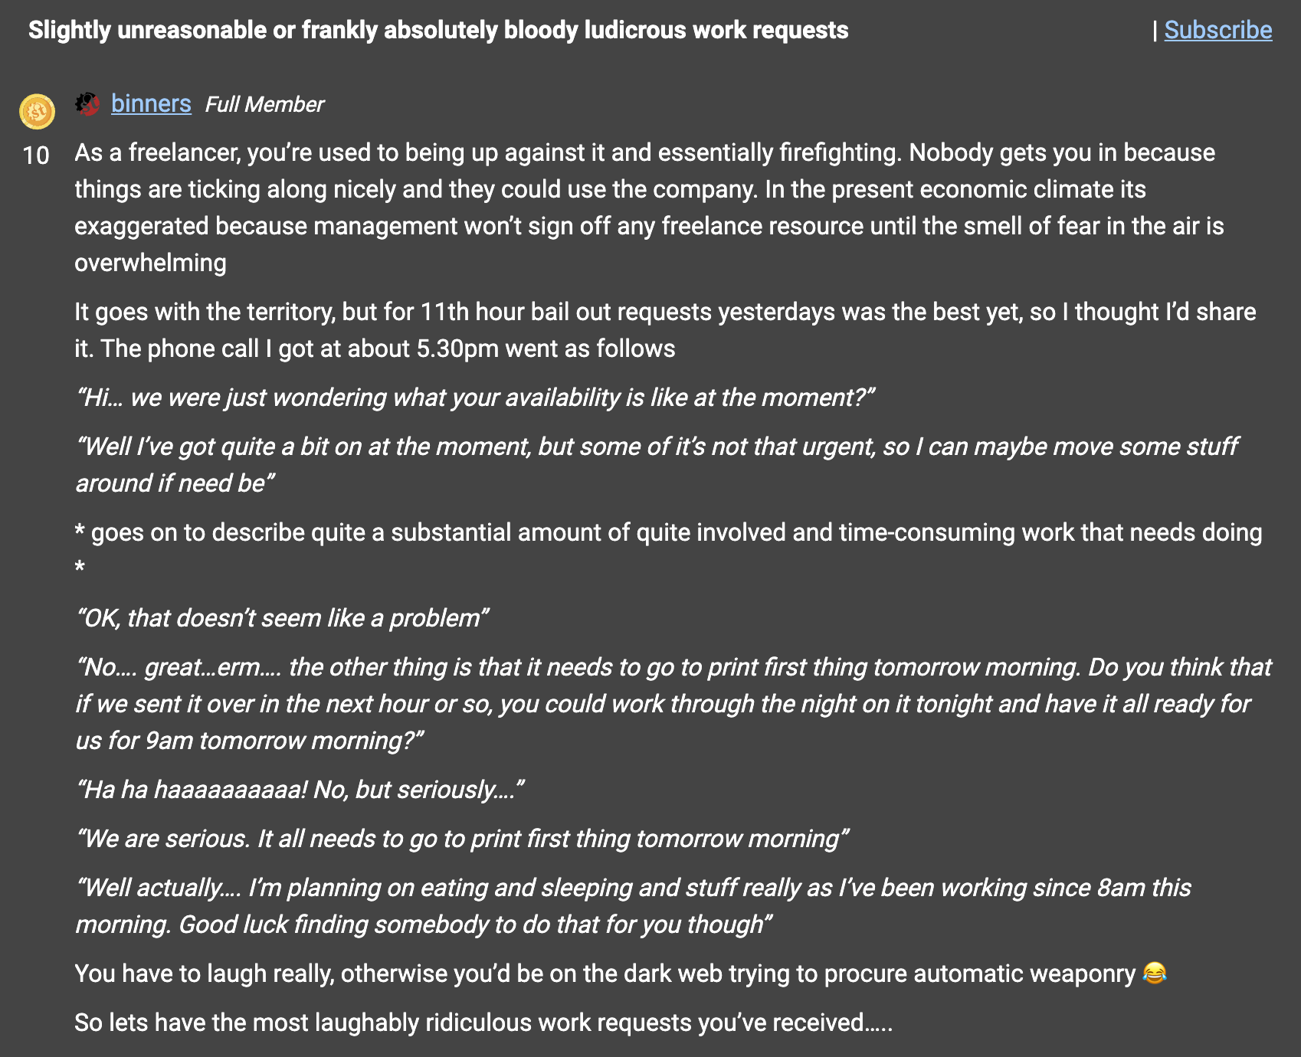
Task: Click the Subscribe link
Action: [1217, 30]
